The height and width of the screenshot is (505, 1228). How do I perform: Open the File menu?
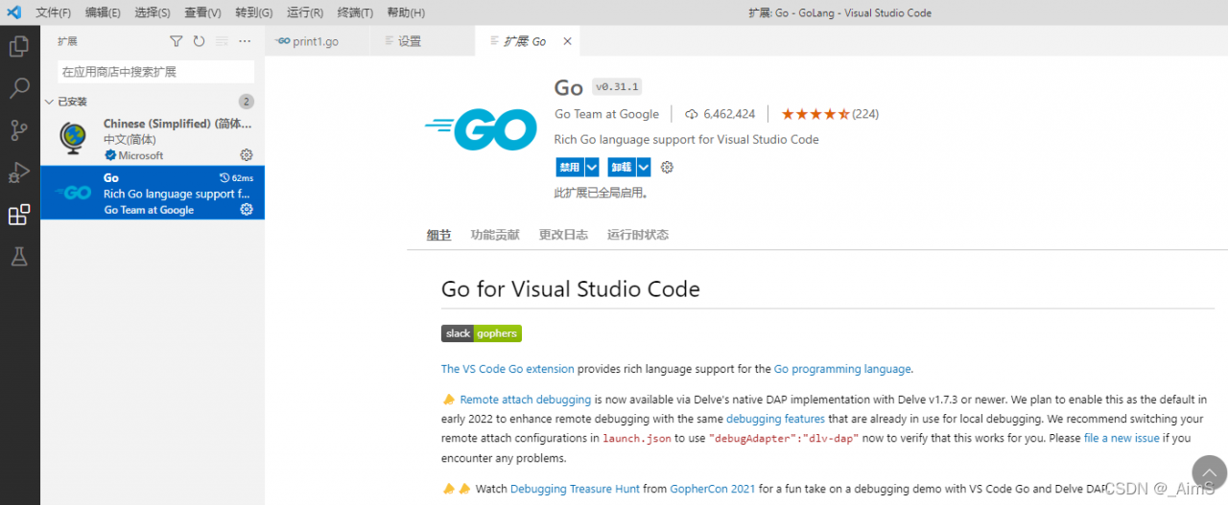[53, 12]
